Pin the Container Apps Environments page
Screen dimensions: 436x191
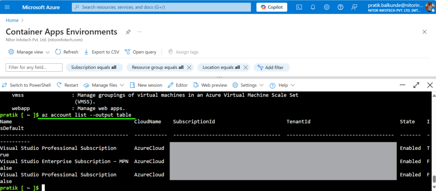point(128,32)
